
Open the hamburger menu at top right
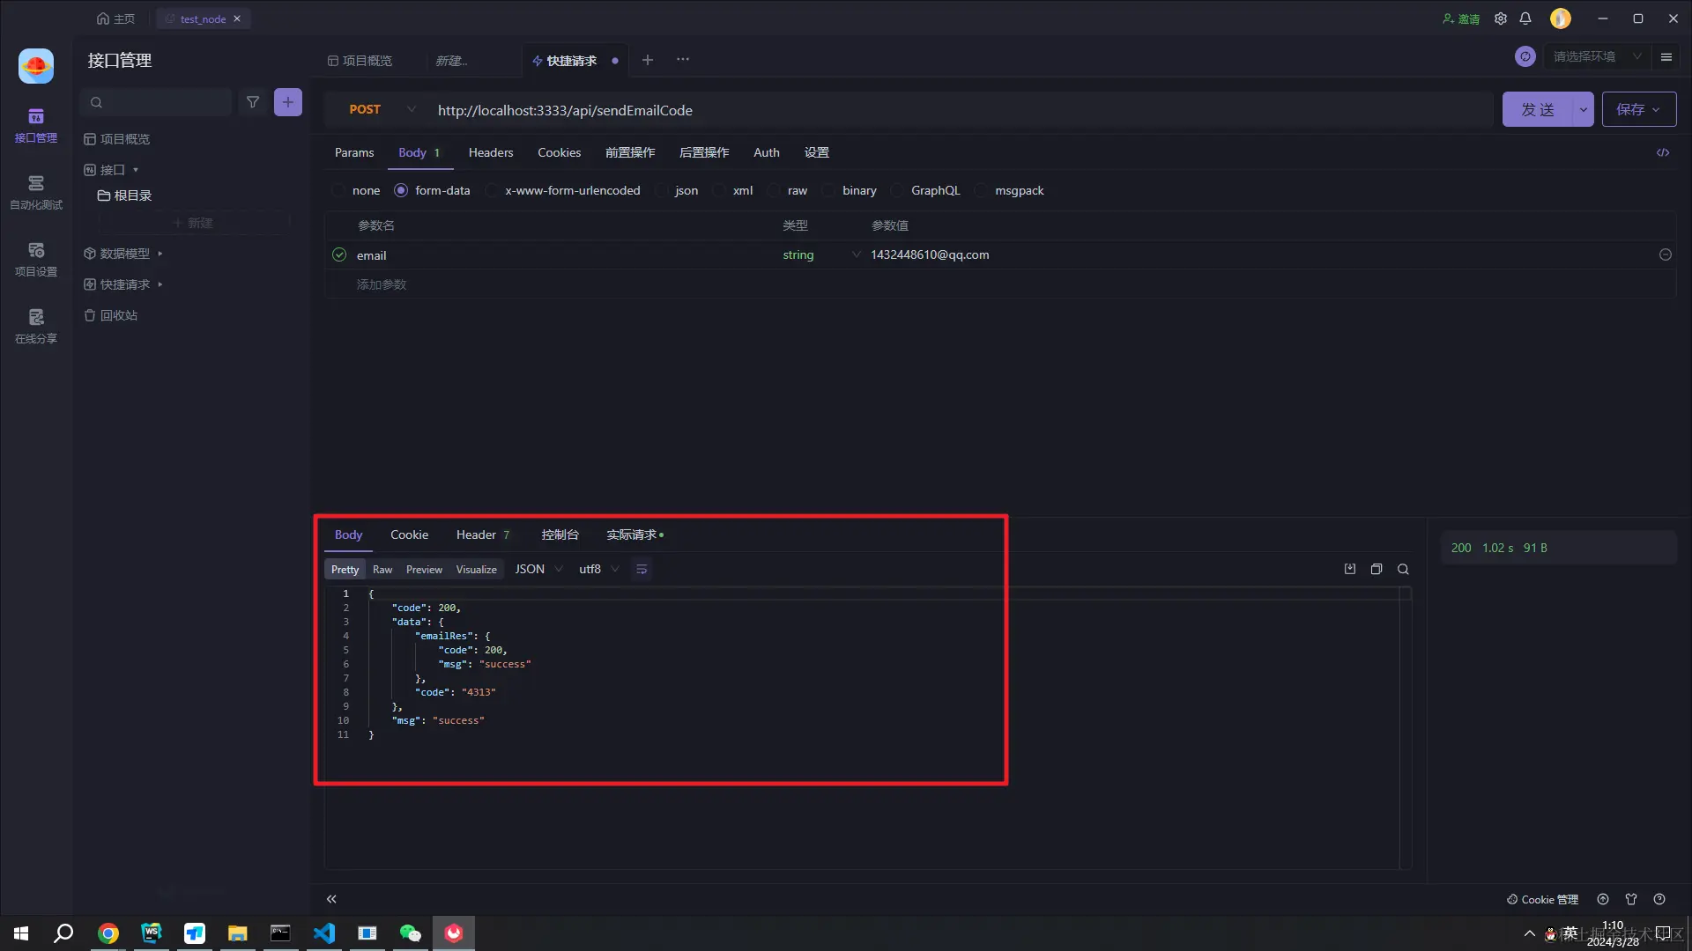pos(1666,56)
